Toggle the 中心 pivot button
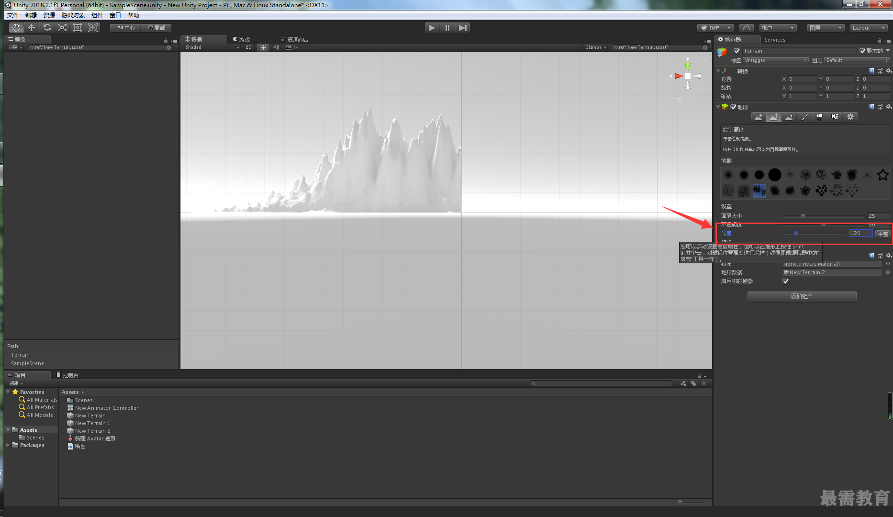This screenshot has height=517, width=893. (x=126, y=28)
